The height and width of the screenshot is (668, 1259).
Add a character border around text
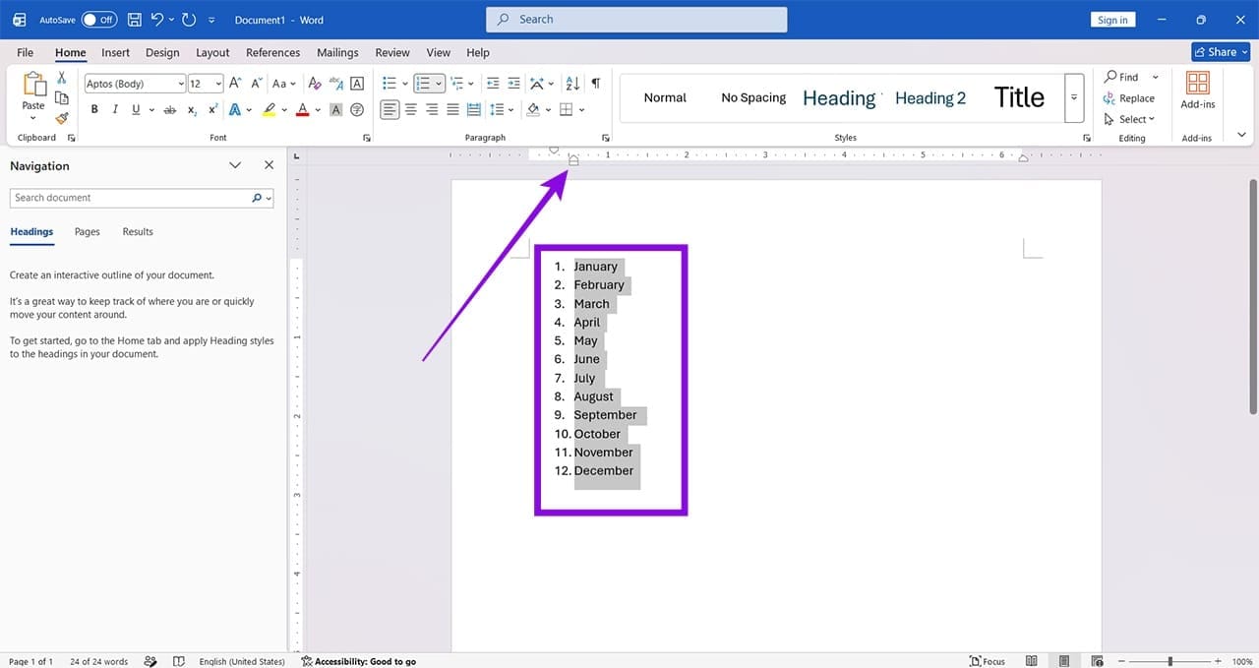coord(356,84)
